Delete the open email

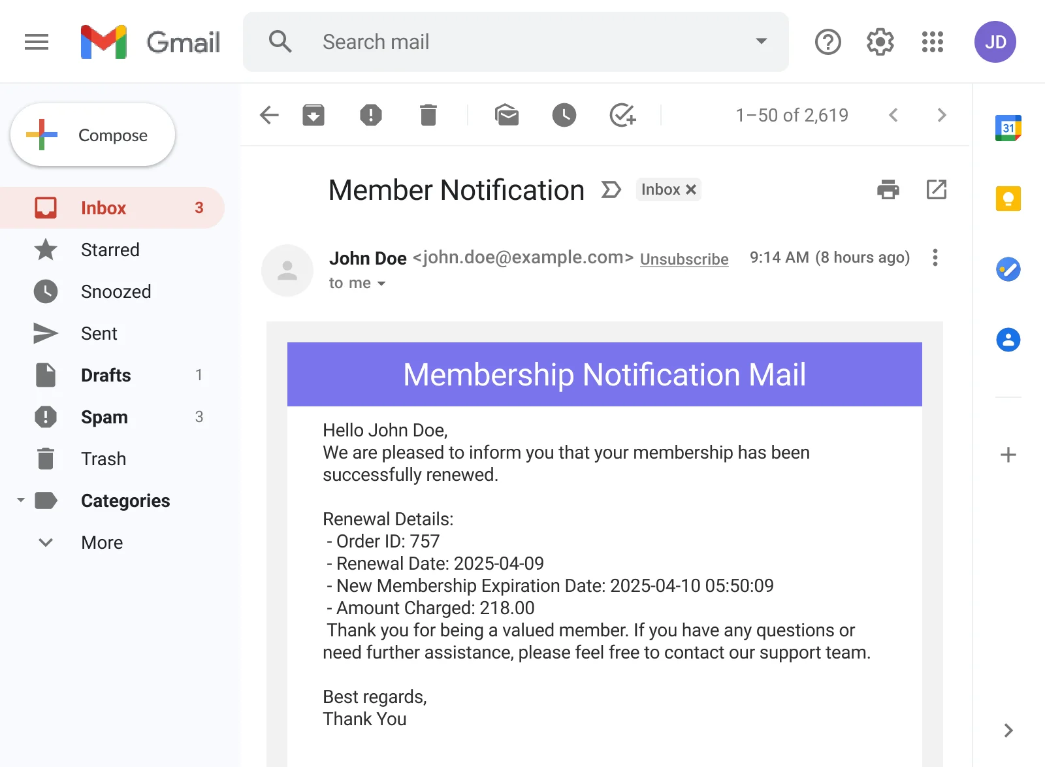pyautogui.click(x=428, y=115)
